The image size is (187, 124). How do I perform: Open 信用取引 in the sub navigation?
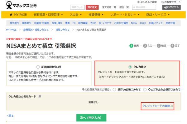(26, 23)
